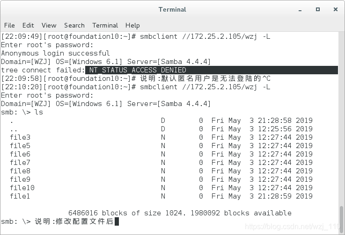Screen dimensions: 345x235
Task: Click the file8 entry in listing
Action: click(20, 171)
